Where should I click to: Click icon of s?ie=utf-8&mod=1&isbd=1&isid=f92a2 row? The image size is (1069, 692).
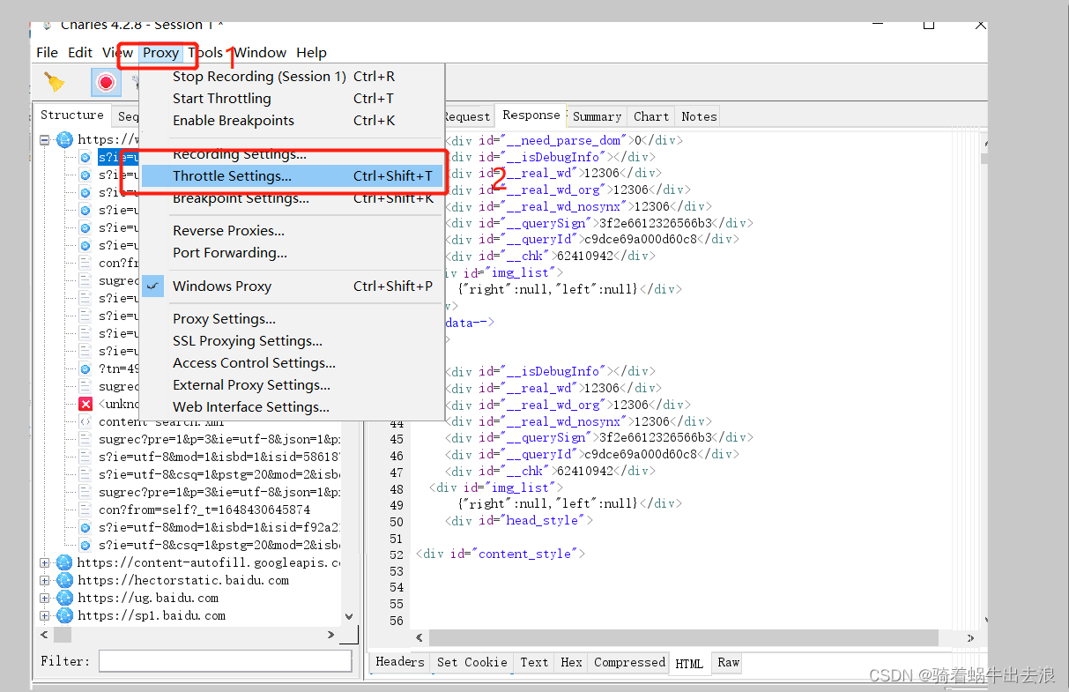click(x=85, y=527)
